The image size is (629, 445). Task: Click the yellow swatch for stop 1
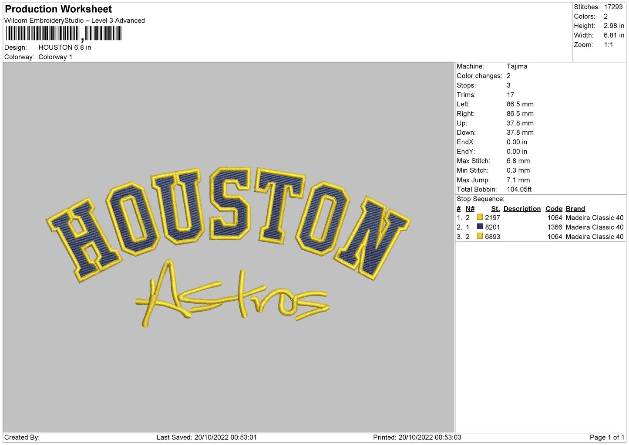point(480,217)
